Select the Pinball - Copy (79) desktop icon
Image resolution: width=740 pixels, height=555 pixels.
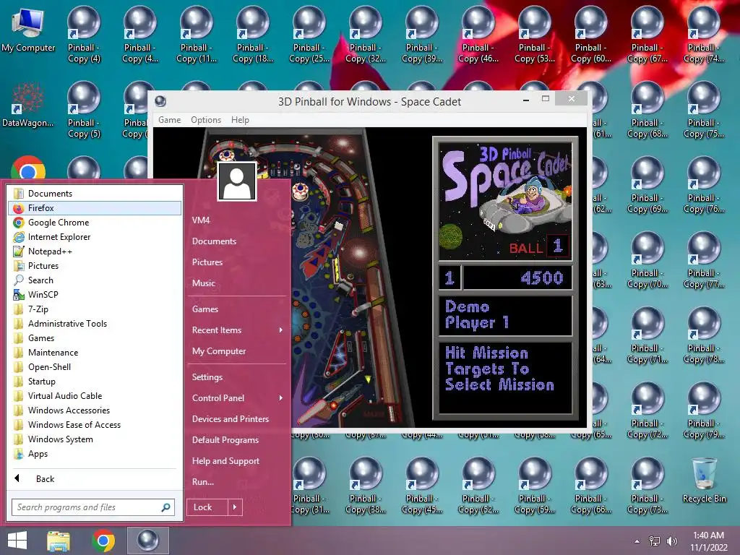point(704,410)
